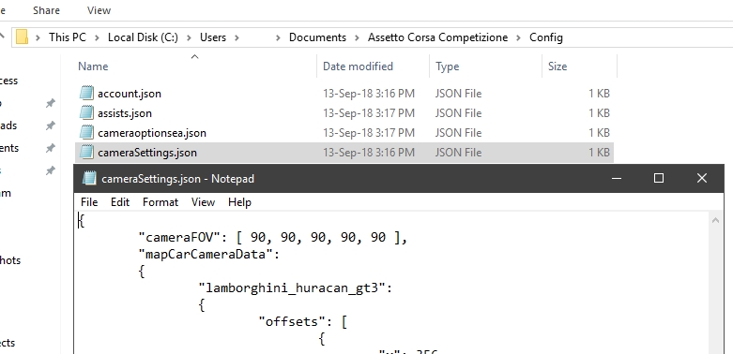733x354 pixels.
Task: Expand chevron after This PC in path
Action: pyautogui.click(x=97, y=37)
